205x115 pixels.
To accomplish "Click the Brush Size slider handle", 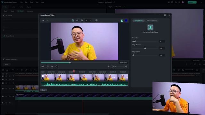I will pyautogui.click(x=135, y=41).
